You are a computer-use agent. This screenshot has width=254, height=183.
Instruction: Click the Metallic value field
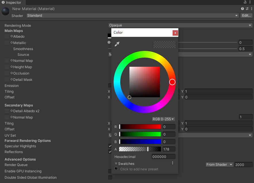[245, 43]
